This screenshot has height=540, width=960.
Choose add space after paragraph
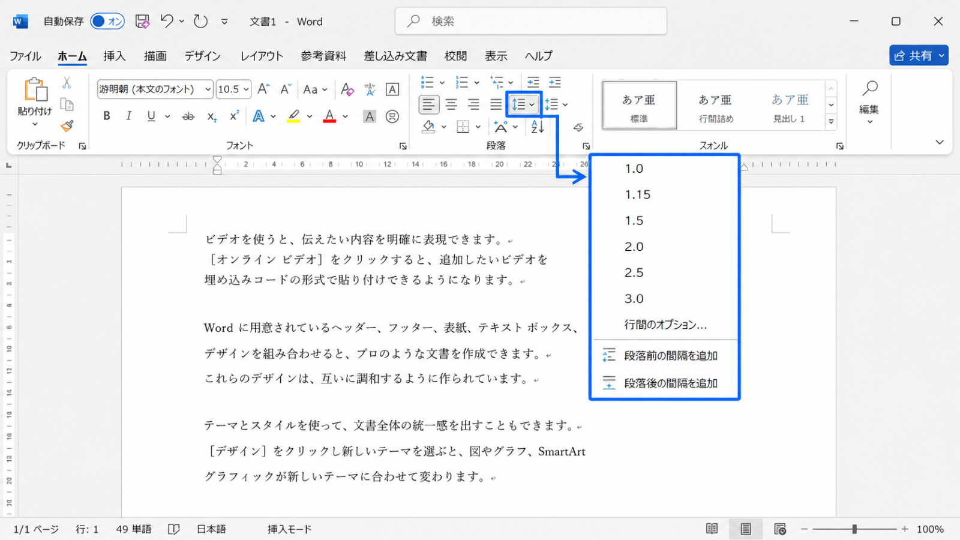tap(665, 383)
